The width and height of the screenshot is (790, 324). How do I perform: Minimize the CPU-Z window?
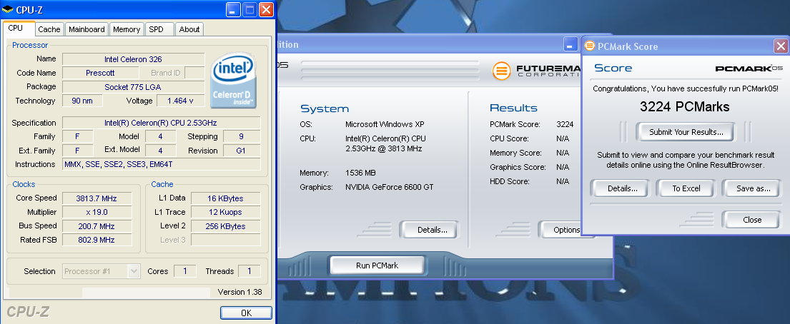pyautogui.click(x=233, y=9)
